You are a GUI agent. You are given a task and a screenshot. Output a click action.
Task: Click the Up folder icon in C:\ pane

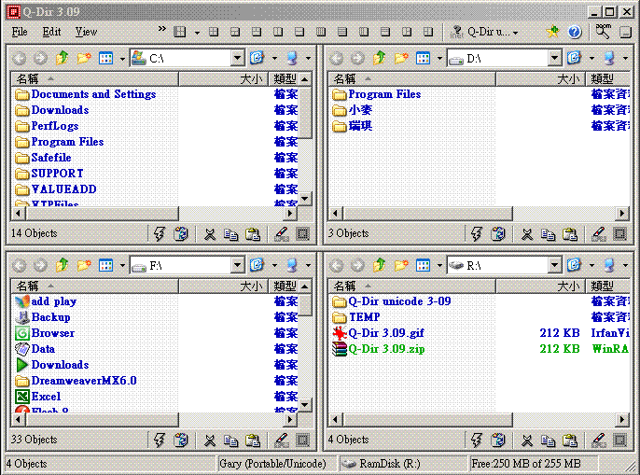[62, 59]
